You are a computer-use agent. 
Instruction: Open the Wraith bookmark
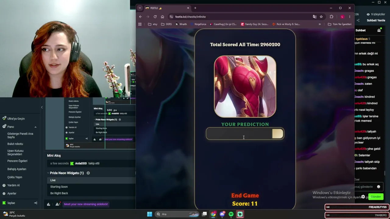click(181, 24)
